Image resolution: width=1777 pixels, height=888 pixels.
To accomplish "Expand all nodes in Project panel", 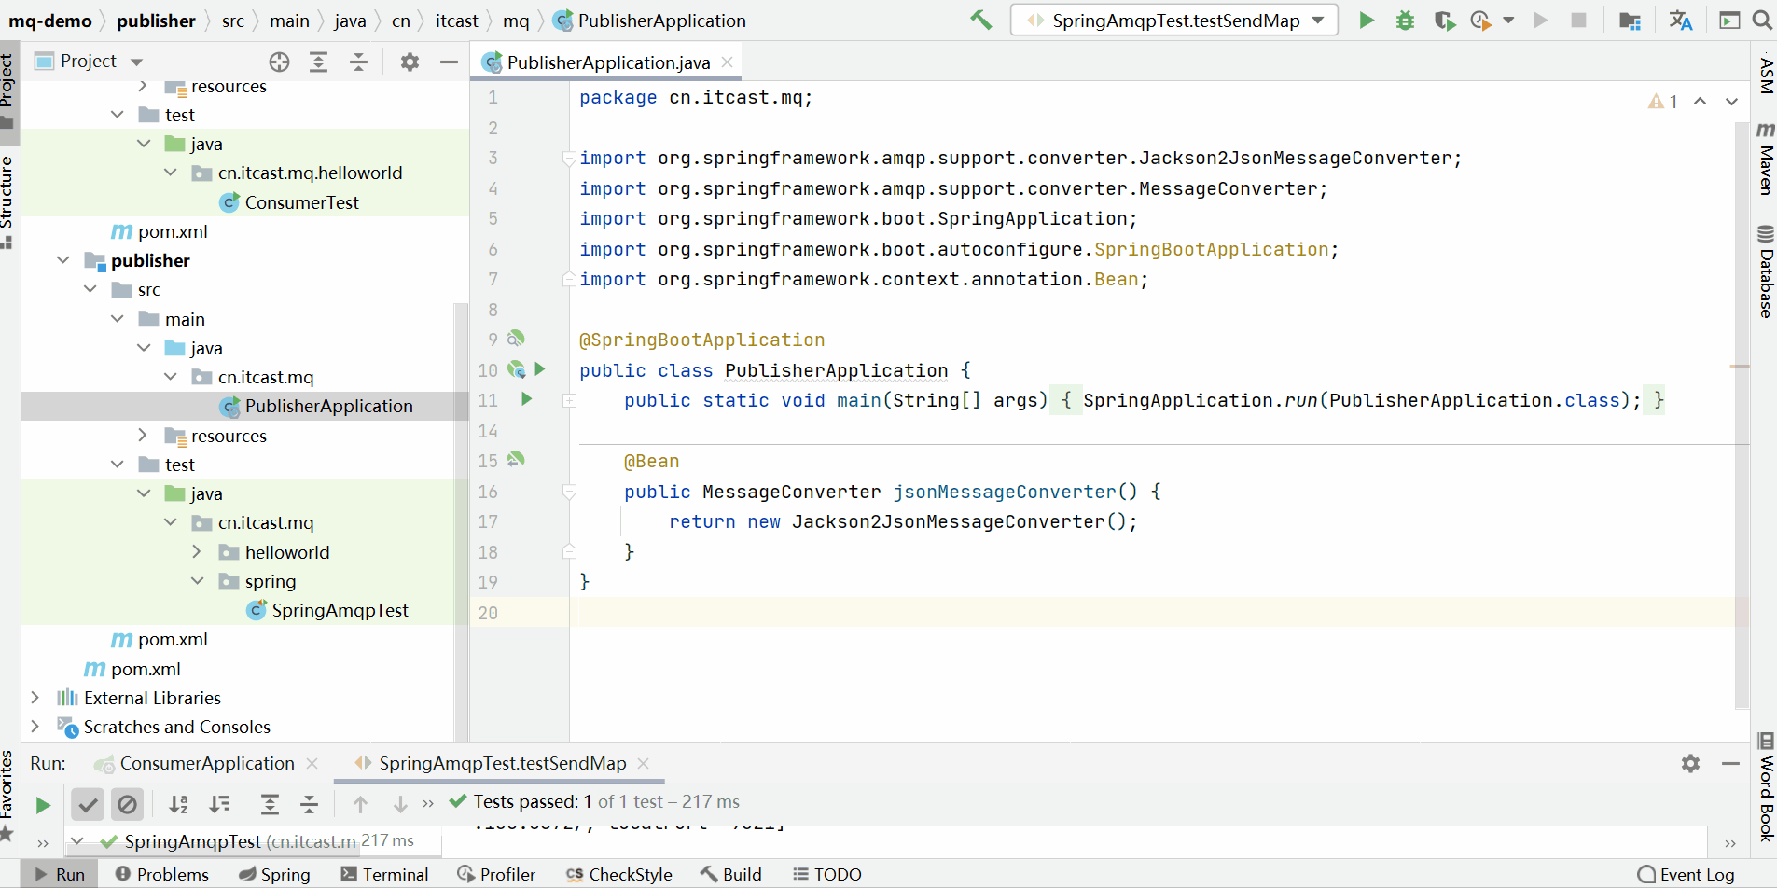I will (x=318, y=62).
